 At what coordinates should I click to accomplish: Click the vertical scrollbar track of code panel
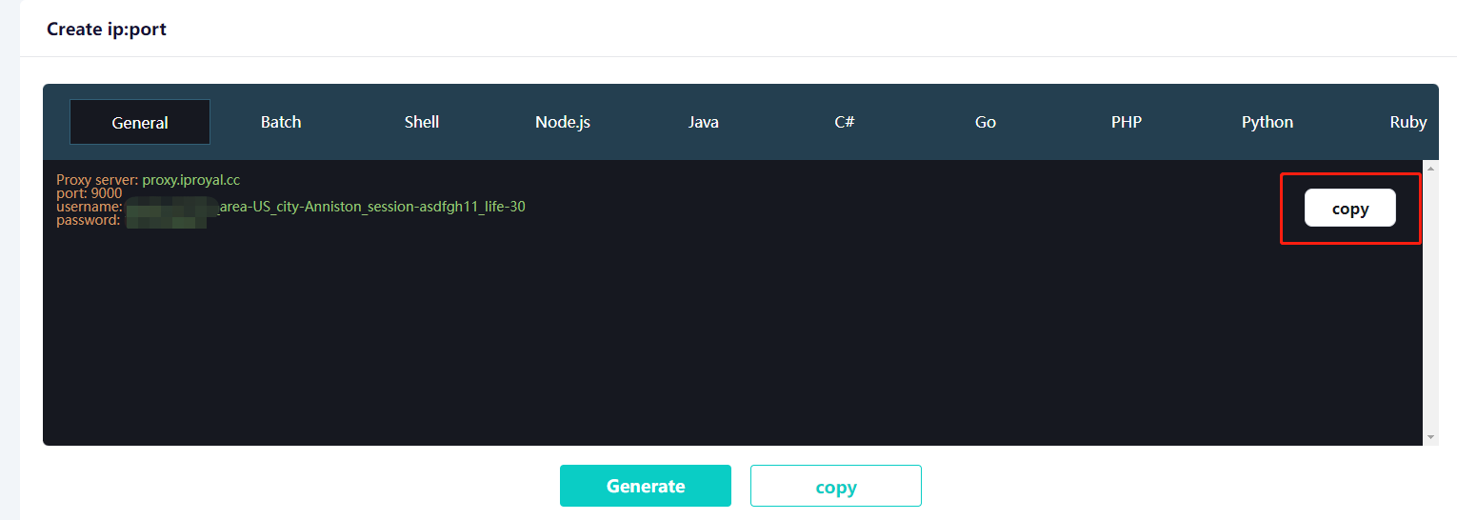tap(1430, 305)
